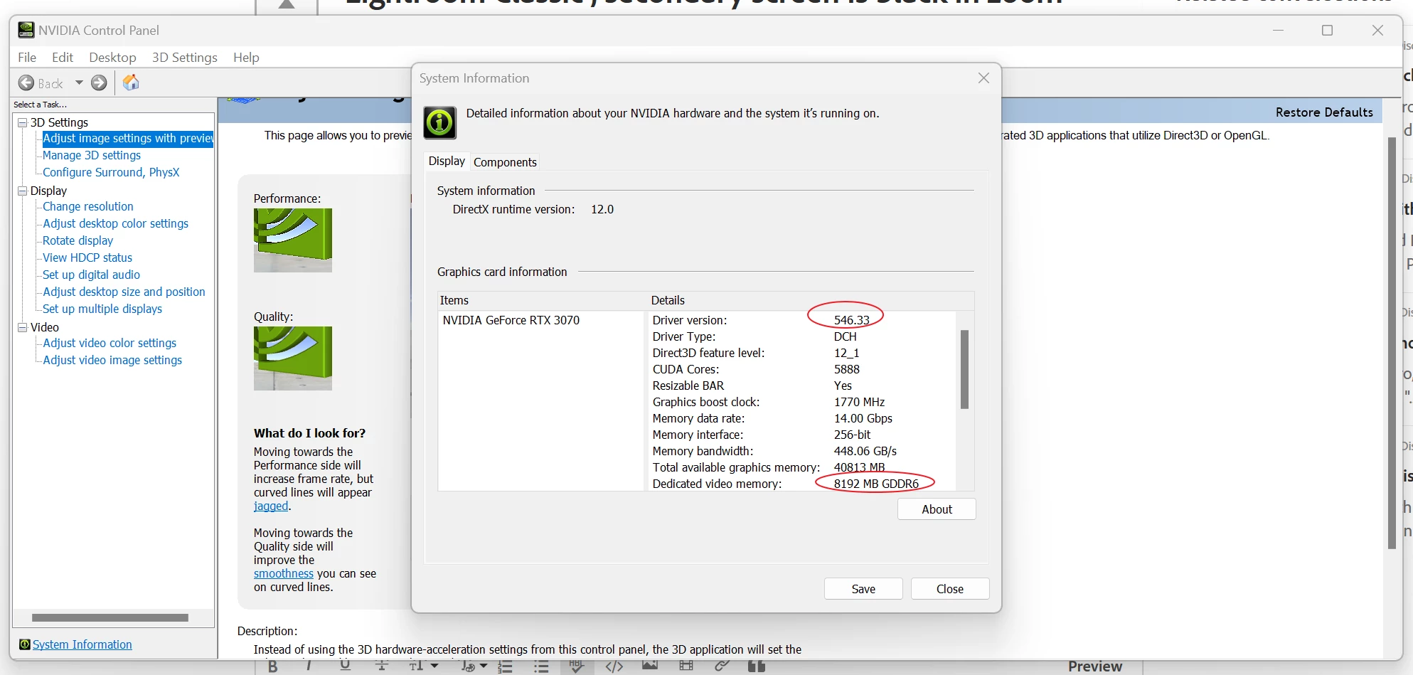Select View HDCP status

click(x=87, y=258)
